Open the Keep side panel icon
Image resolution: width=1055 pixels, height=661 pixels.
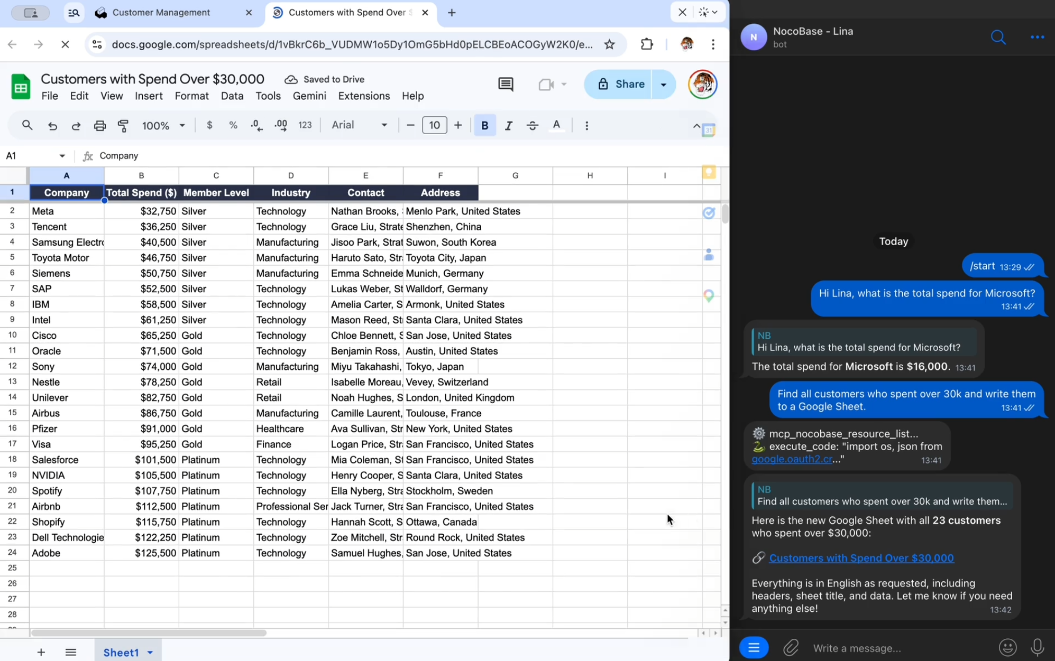click(x=709, y=173)
